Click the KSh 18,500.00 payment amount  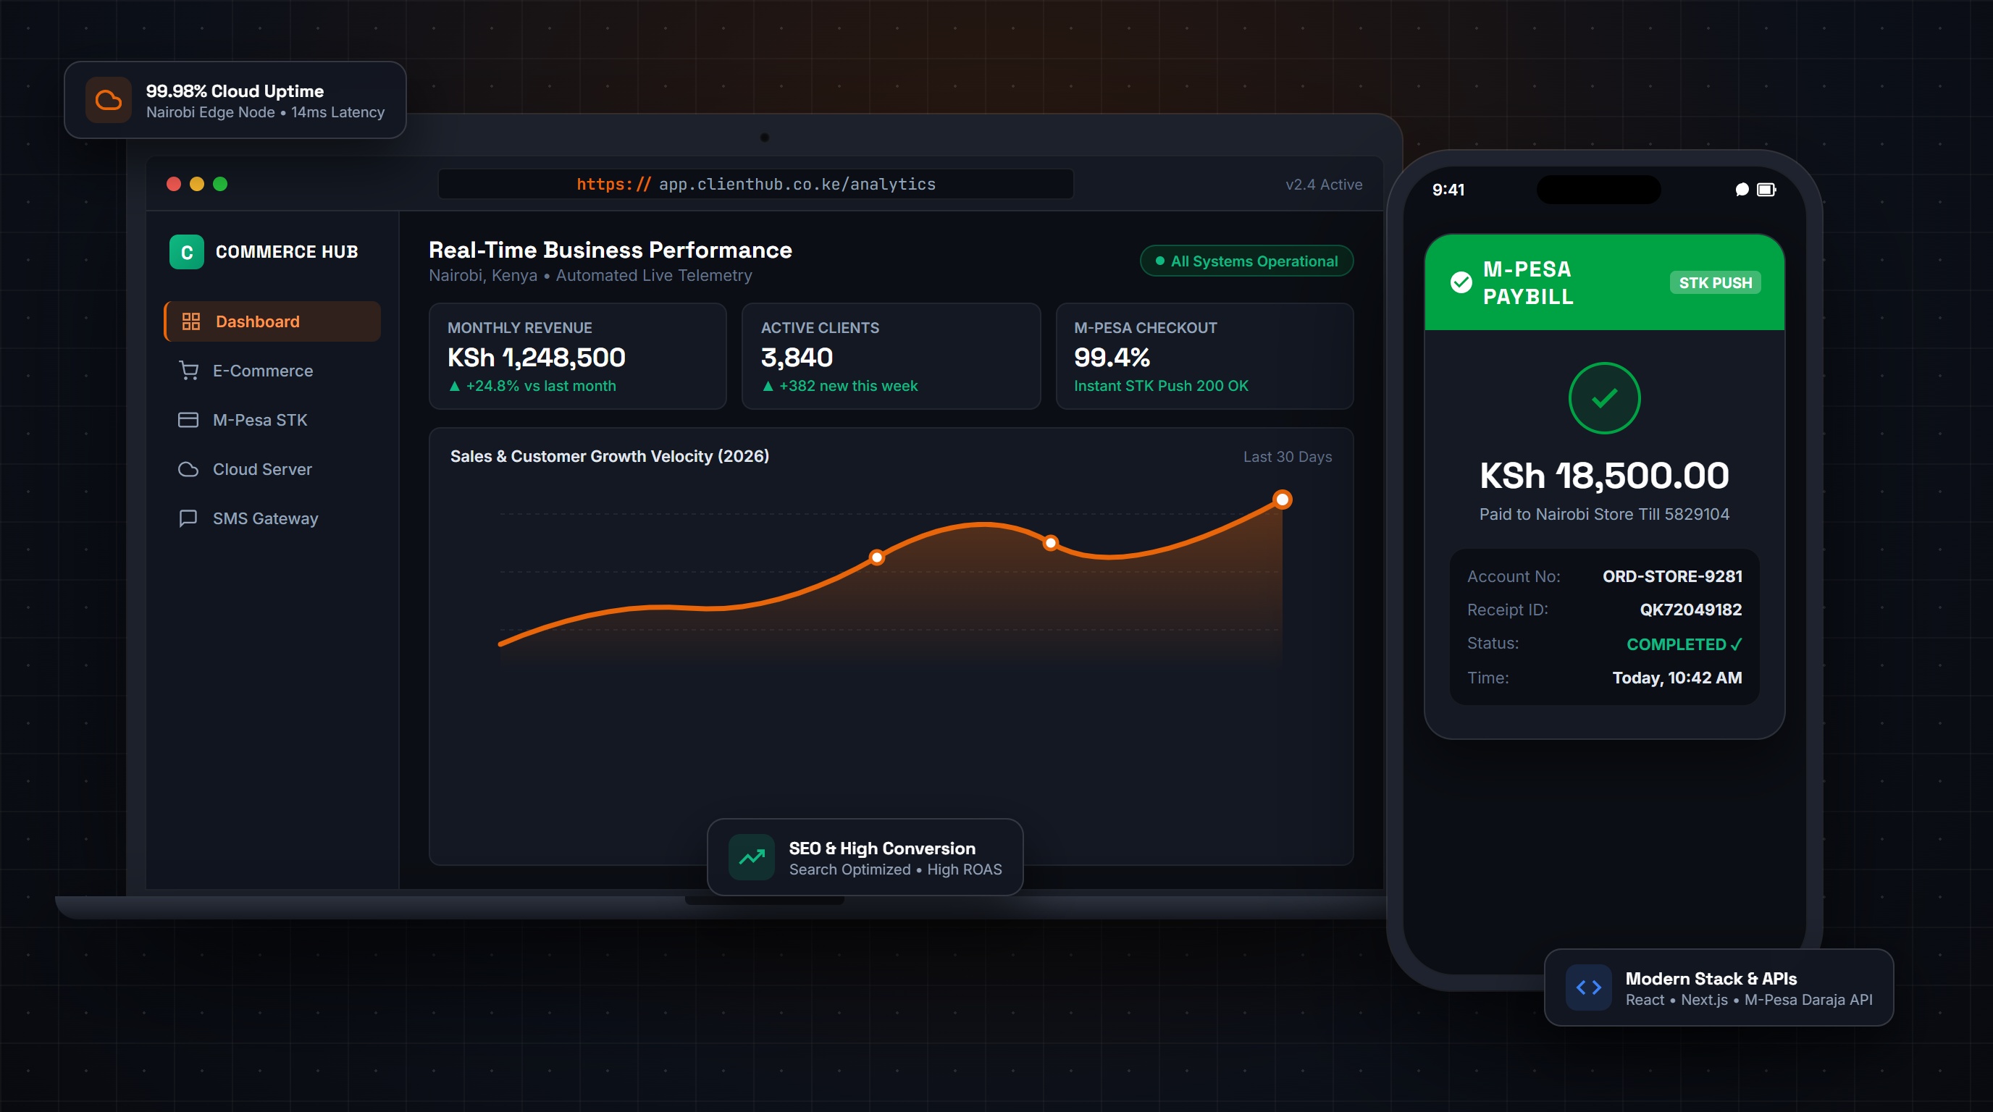click(1604, 476)
